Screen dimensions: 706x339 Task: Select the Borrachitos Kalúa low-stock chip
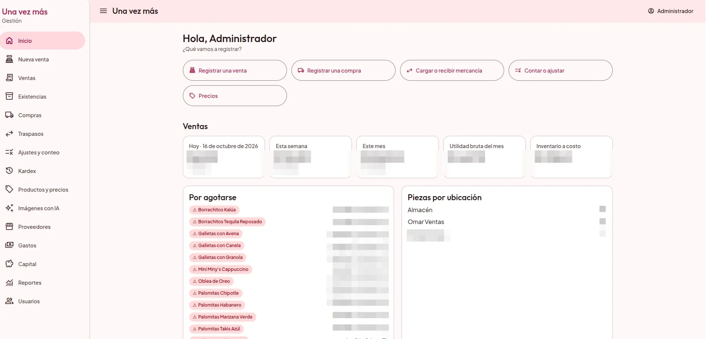pos(214,210)
